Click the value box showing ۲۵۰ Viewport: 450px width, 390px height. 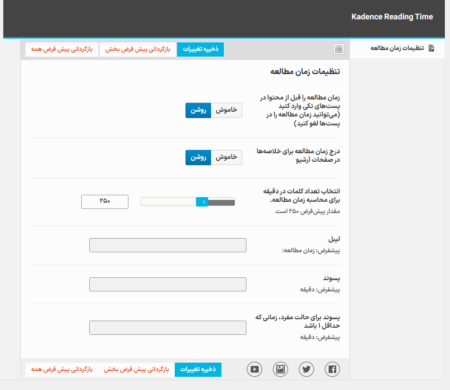(104, 201)
